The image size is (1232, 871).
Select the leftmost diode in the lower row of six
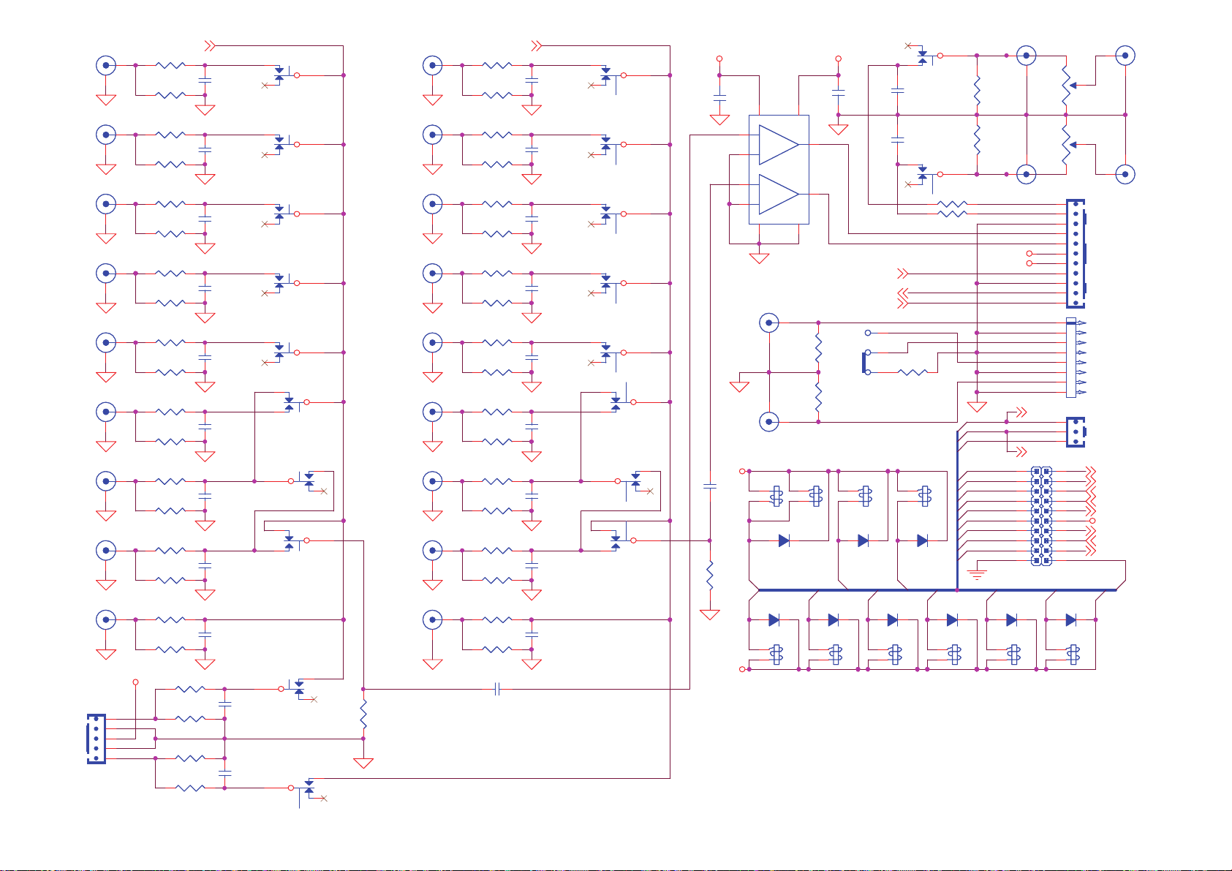(774, 619)
